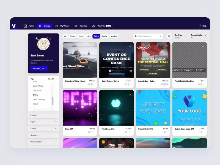220x165 pixels.
Task: Click the Get Started button
Action: (39, 68)
